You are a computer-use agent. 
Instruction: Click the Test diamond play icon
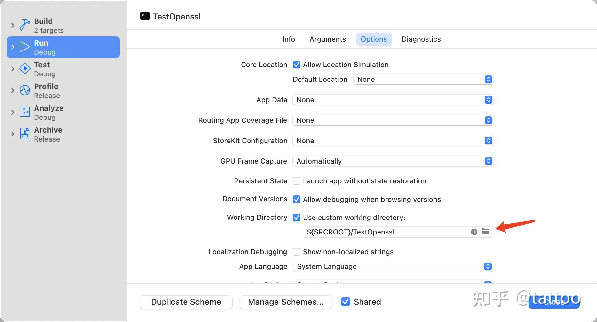(x=25, y=69)
